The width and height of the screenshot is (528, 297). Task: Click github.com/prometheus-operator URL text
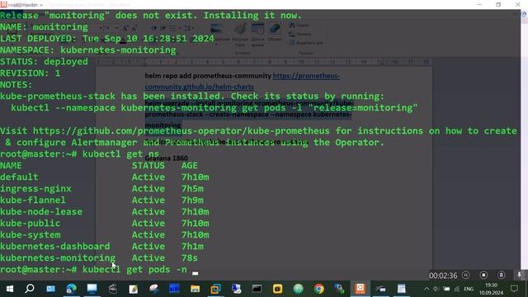tap(181, 130)
